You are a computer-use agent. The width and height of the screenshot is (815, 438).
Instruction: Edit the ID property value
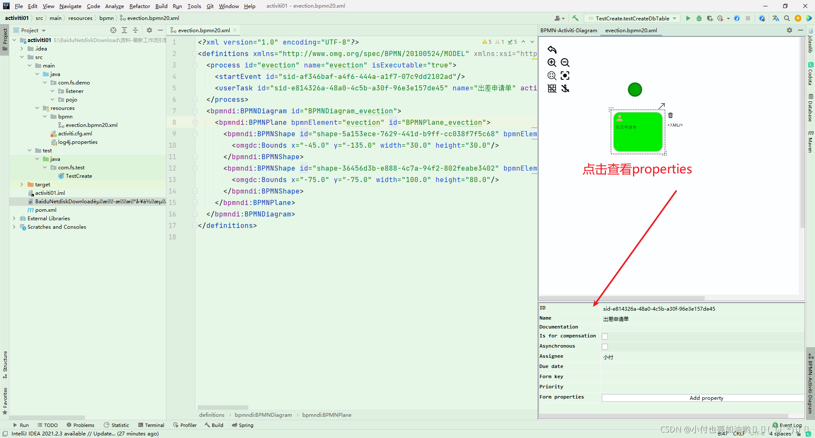coord(703,309)
